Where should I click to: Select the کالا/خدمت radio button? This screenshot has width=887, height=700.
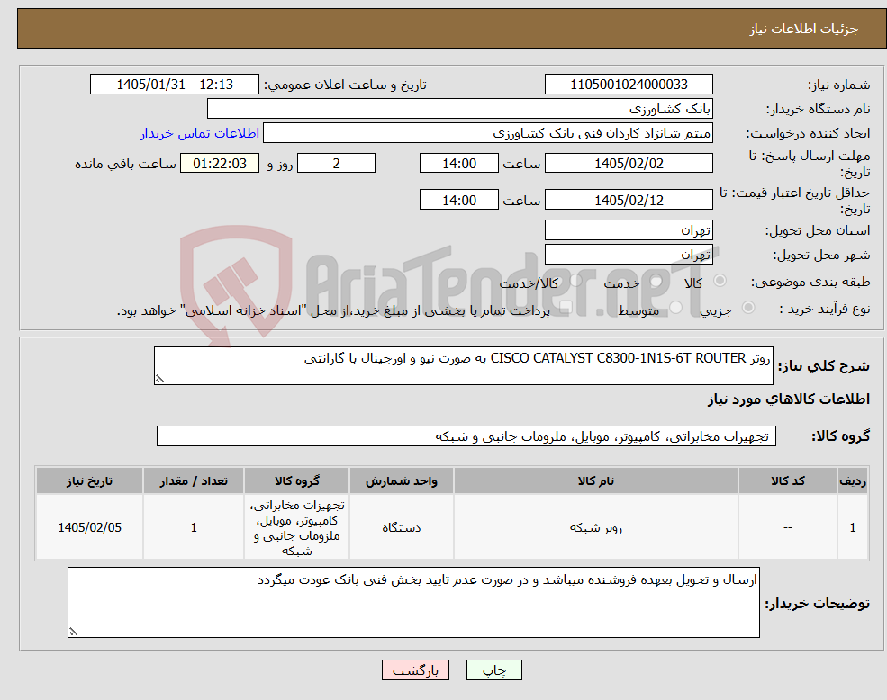pyautogui.click(x=575, y=281)
